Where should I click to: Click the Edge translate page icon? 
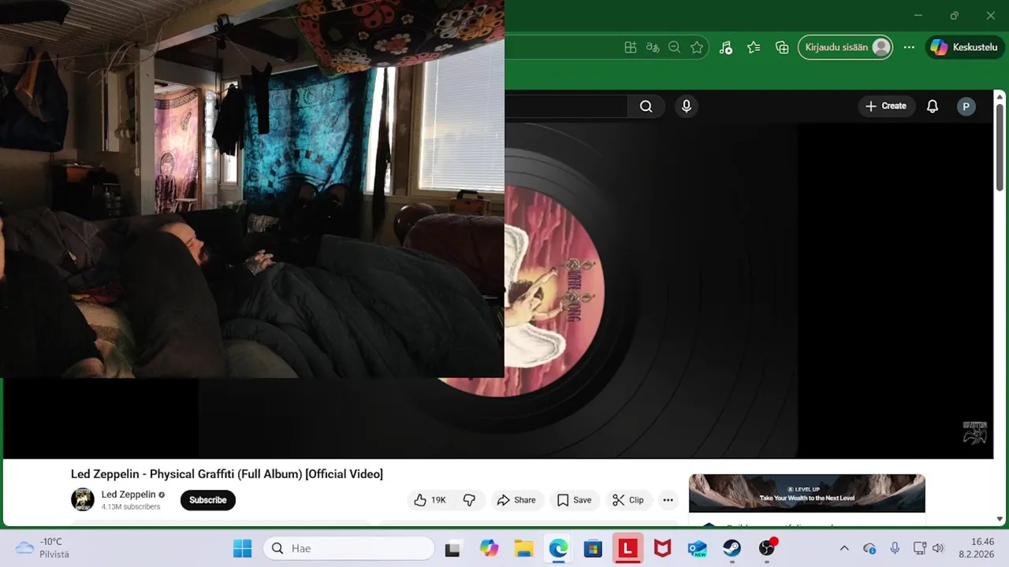click(x=653, y=47)
